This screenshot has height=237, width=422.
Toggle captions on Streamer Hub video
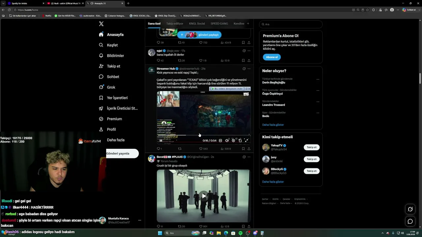[221, 141]
